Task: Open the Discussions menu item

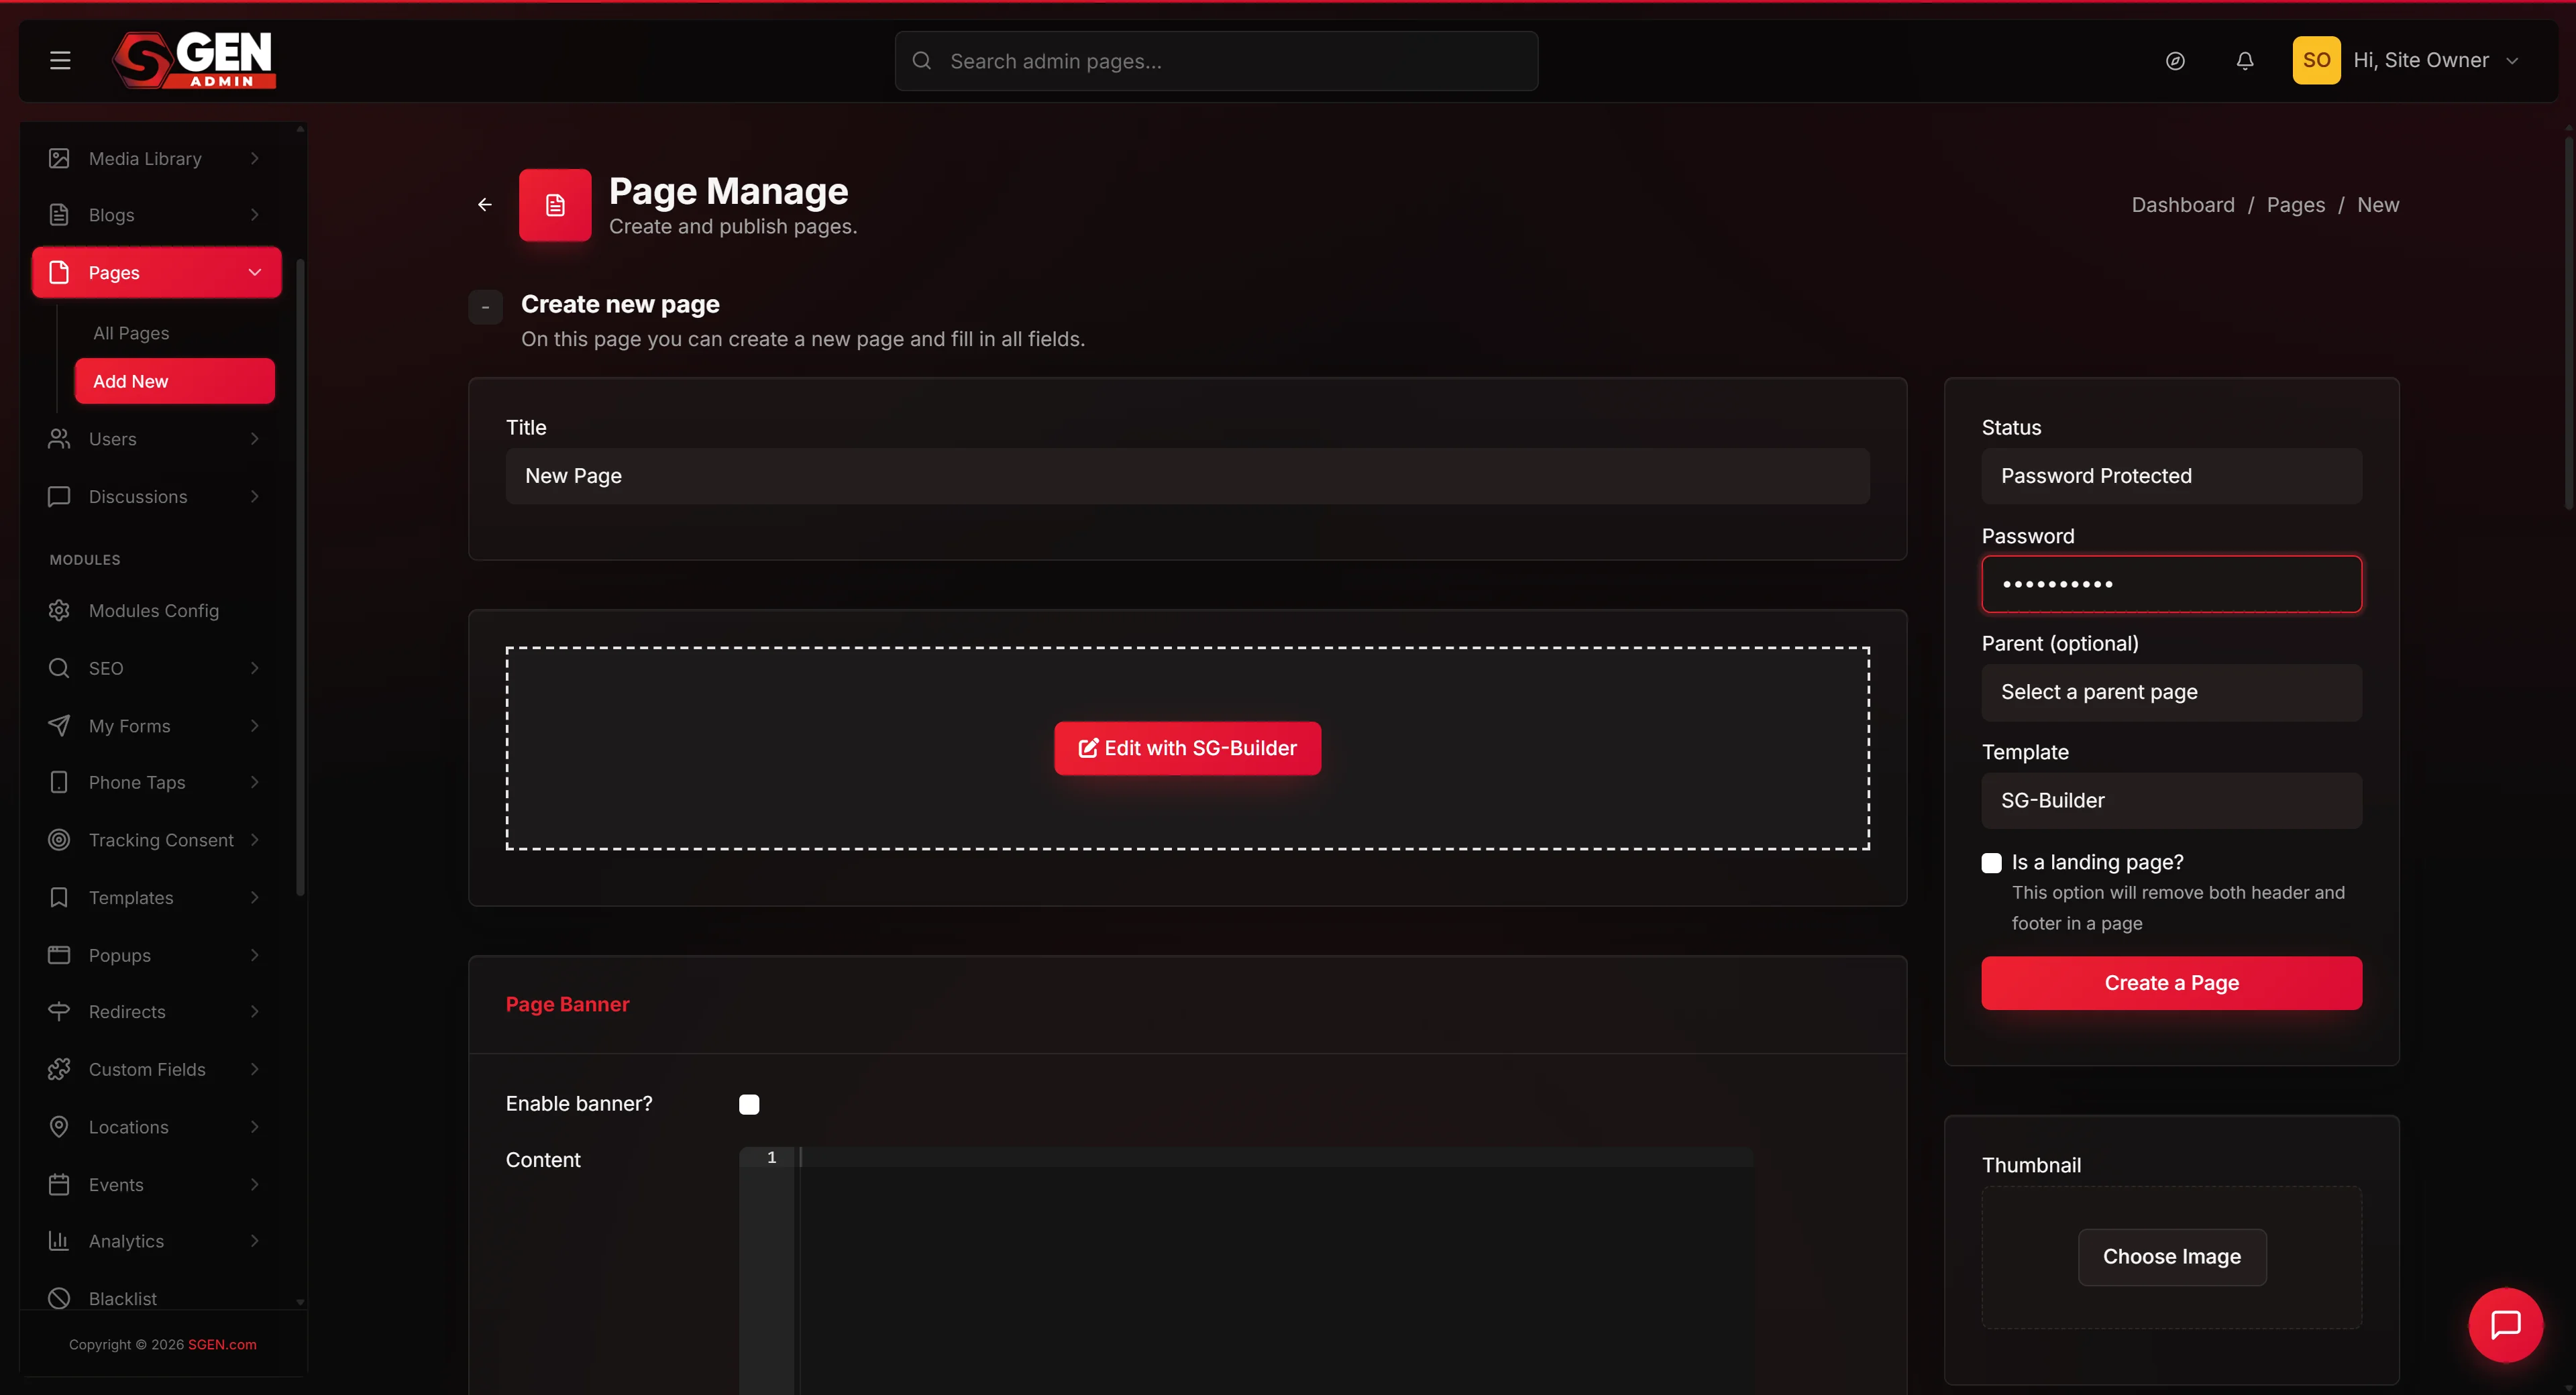Action: (x=156, y=497)
